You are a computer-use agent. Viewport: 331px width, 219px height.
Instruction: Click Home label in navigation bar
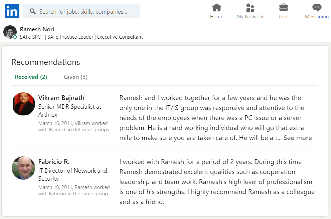(217, 17)
